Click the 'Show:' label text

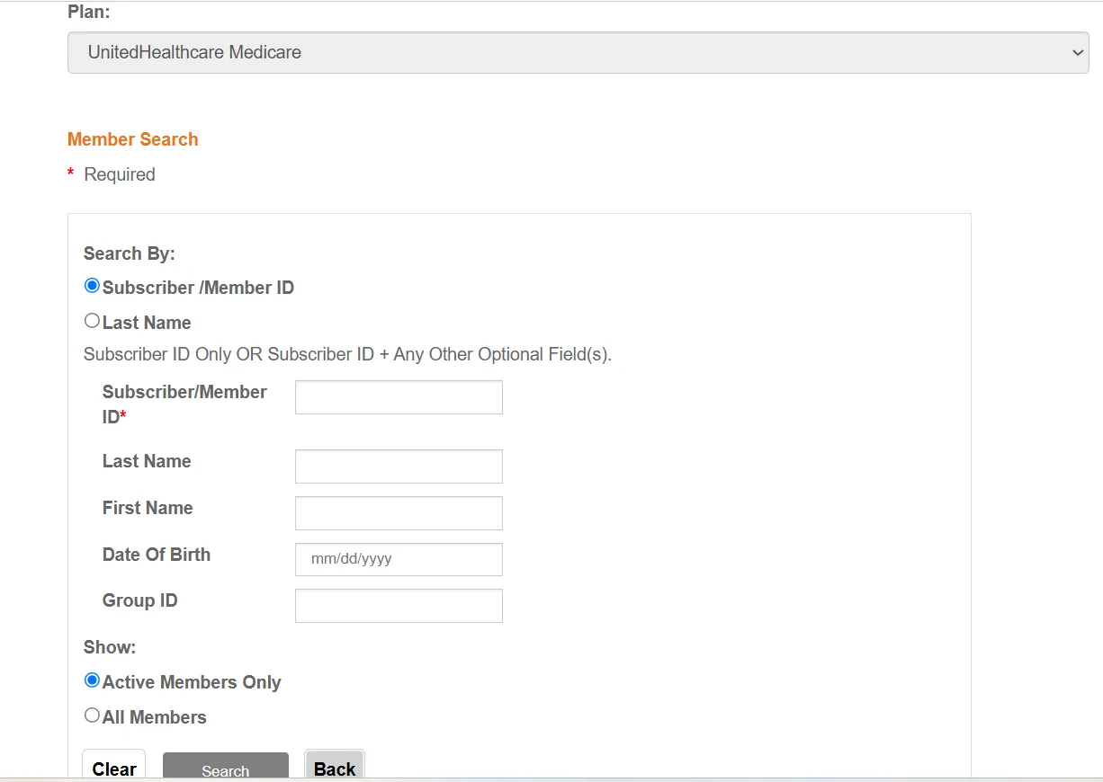tap(110, 647)
